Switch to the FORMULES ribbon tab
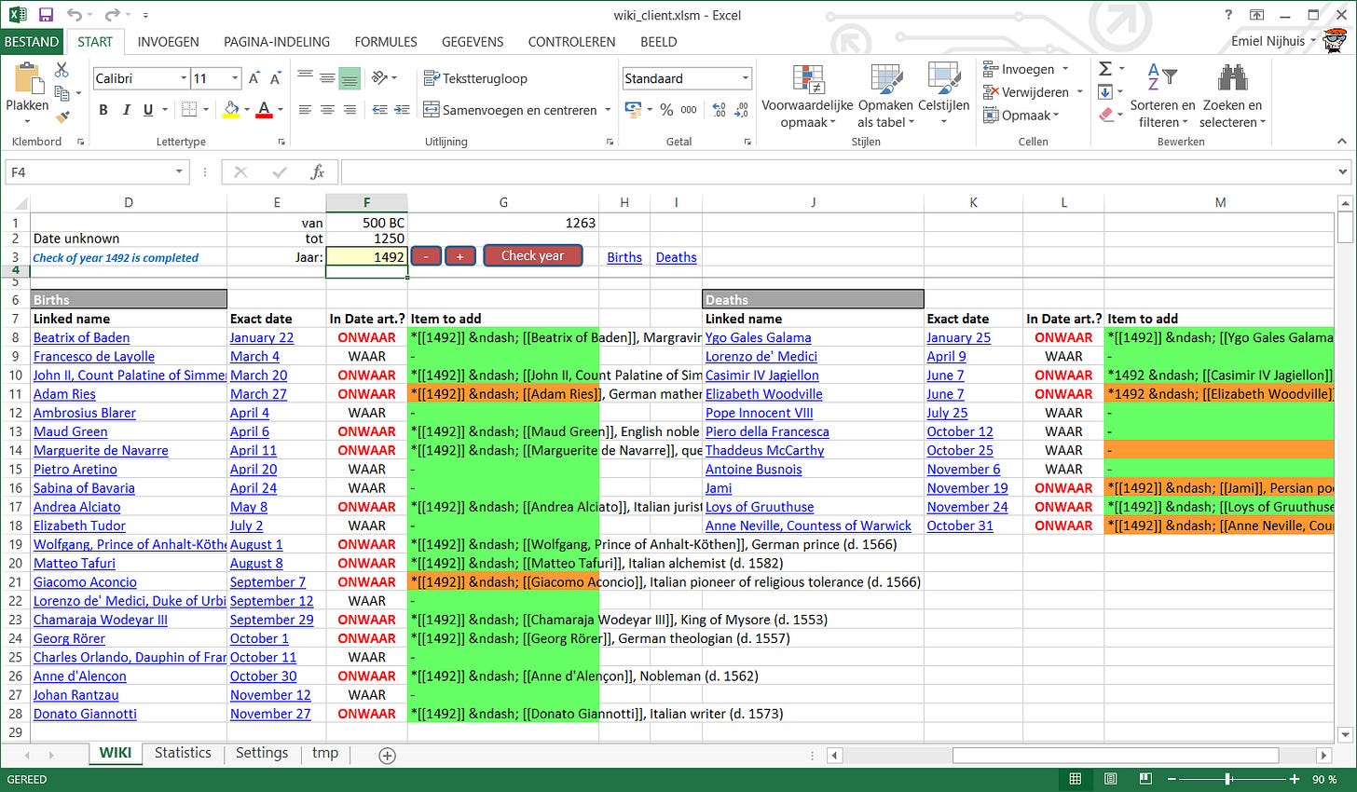 click(385, 42)
